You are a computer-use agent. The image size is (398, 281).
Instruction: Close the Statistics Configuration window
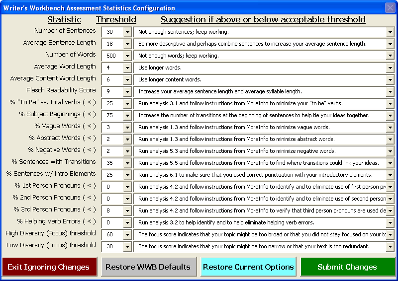coord(390,7)
